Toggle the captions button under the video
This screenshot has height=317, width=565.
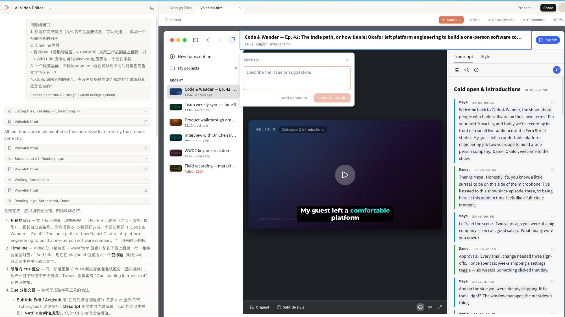[x=420, y=307]
